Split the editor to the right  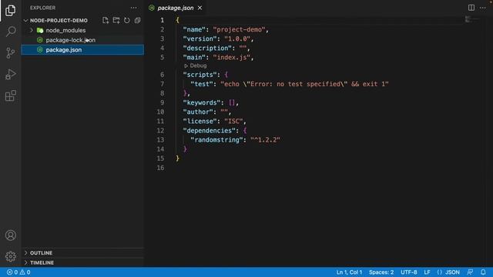pos(471,8)
